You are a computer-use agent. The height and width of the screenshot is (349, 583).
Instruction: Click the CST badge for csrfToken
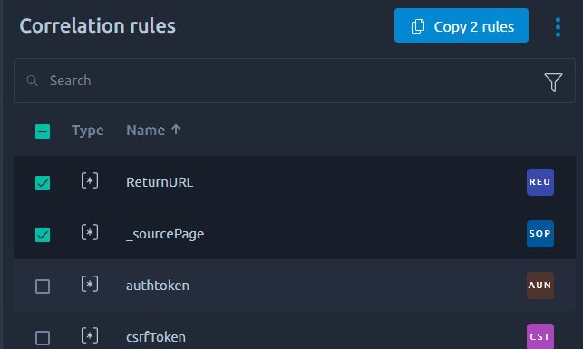(539, 336)
